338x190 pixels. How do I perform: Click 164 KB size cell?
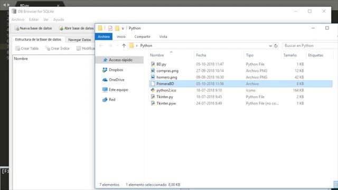click(x=298, y=90)
